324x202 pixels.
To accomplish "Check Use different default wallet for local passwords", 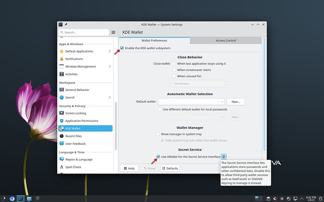I will tap(160, 109).
